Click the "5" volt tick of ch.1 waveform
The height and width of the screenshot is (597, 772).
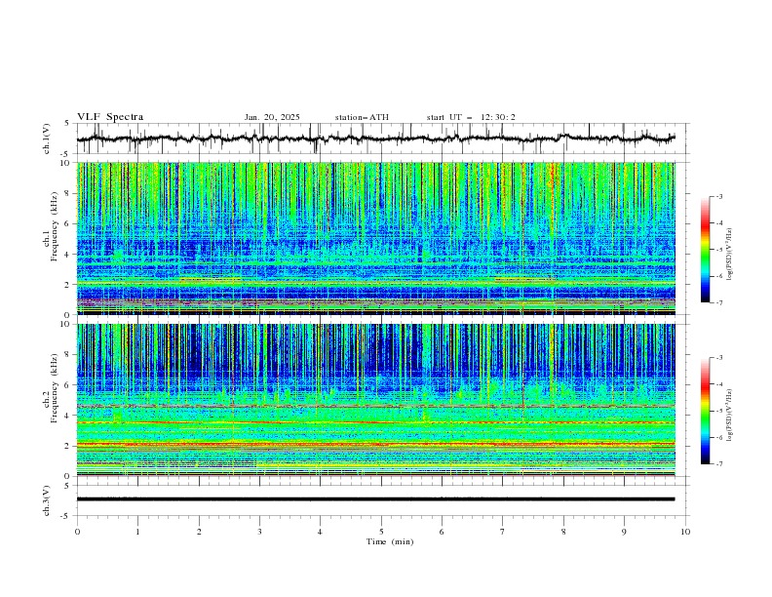point(67,123)
